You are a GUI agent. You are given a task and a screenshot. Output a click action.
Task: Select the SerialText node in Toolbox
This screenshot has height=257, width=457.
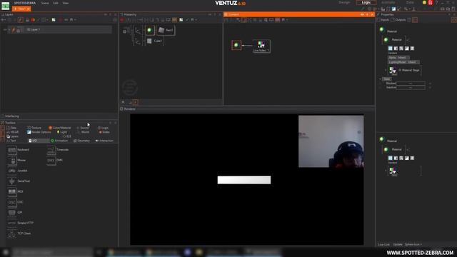click(19, 181)
